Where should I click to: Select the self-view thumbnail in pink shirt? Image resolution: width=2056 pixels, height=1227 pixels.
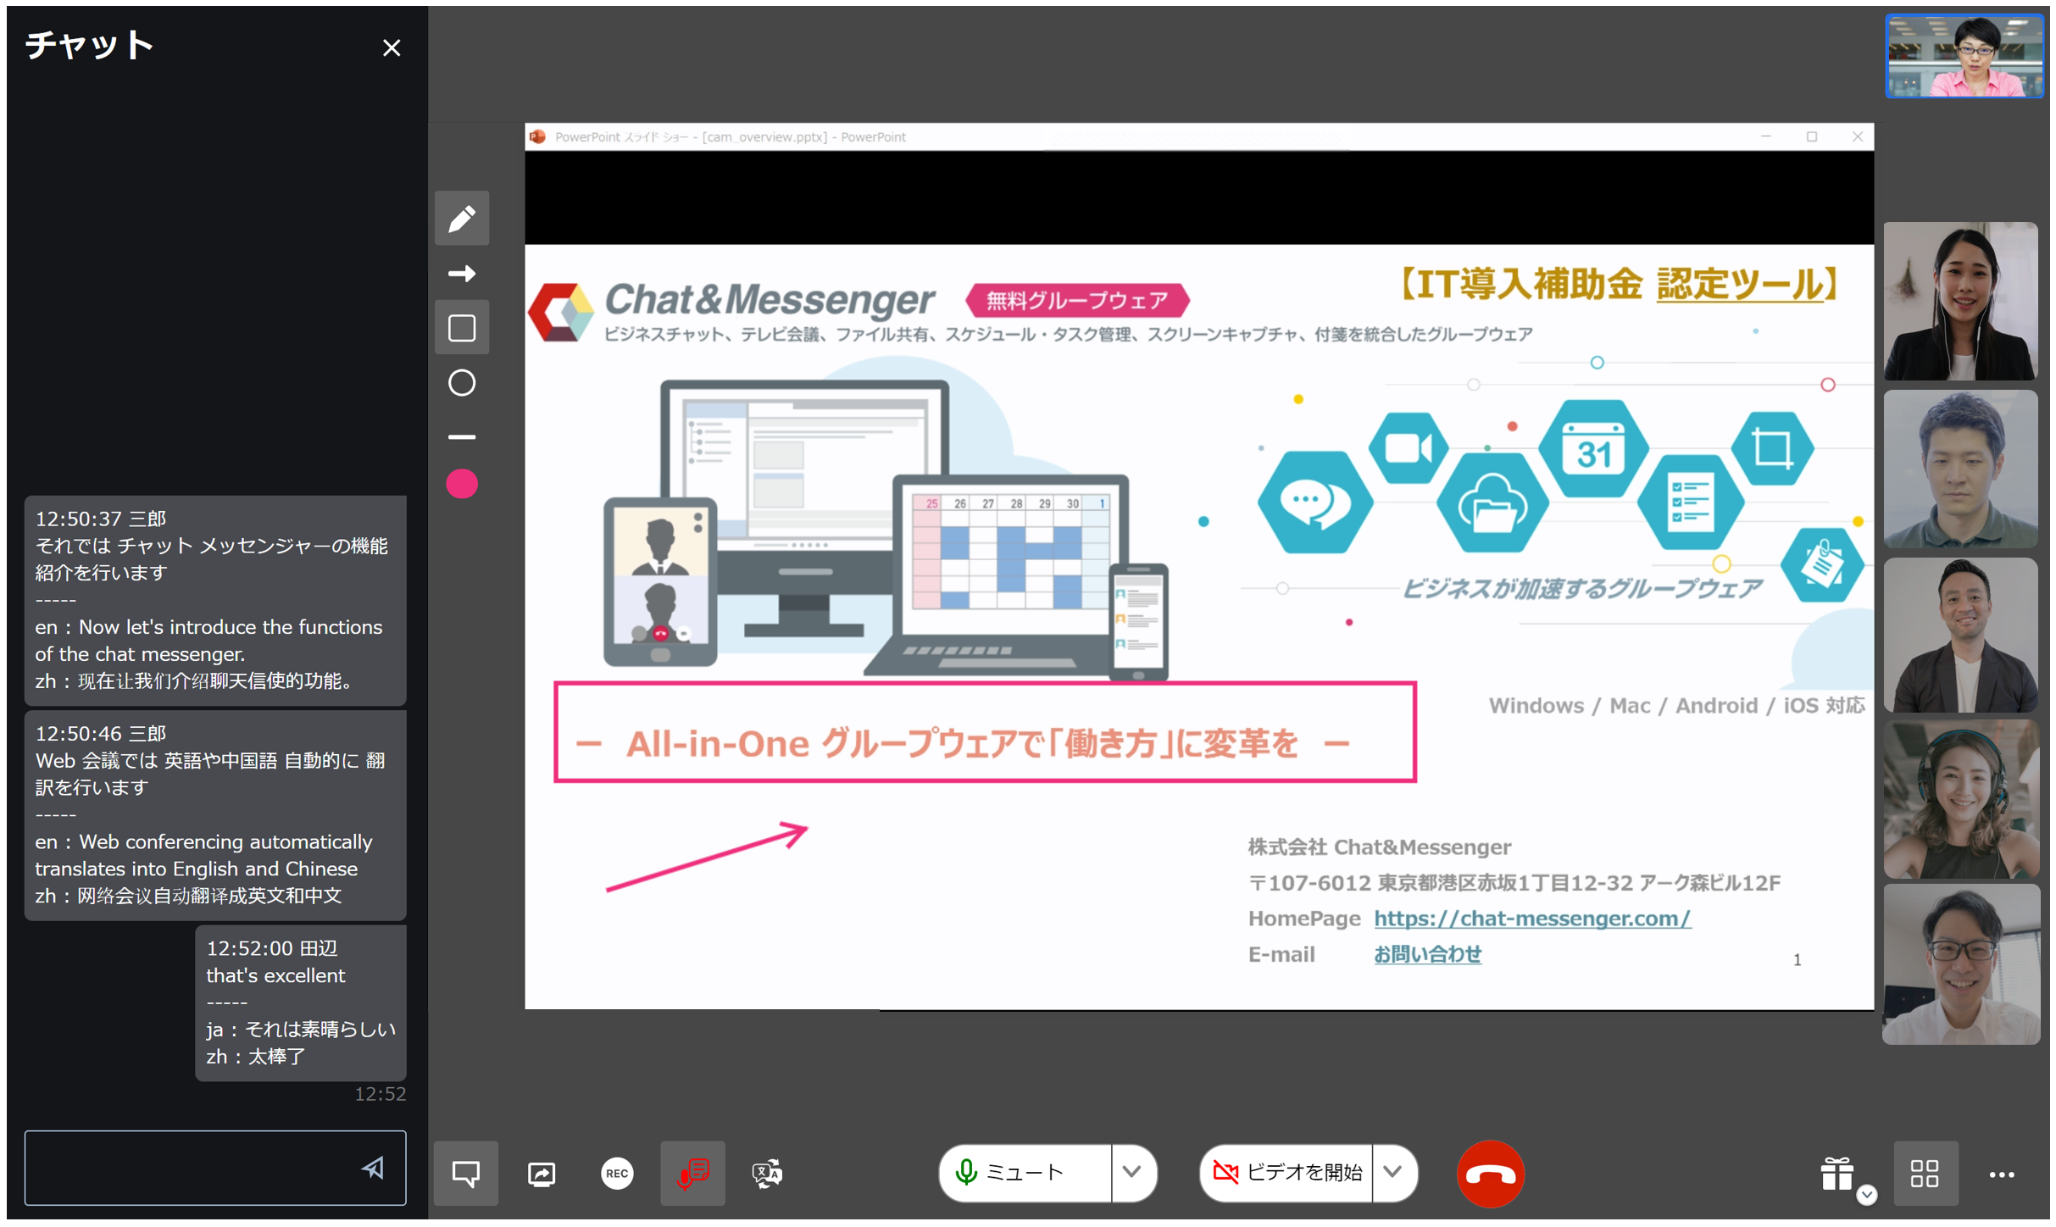(1964, 56)
